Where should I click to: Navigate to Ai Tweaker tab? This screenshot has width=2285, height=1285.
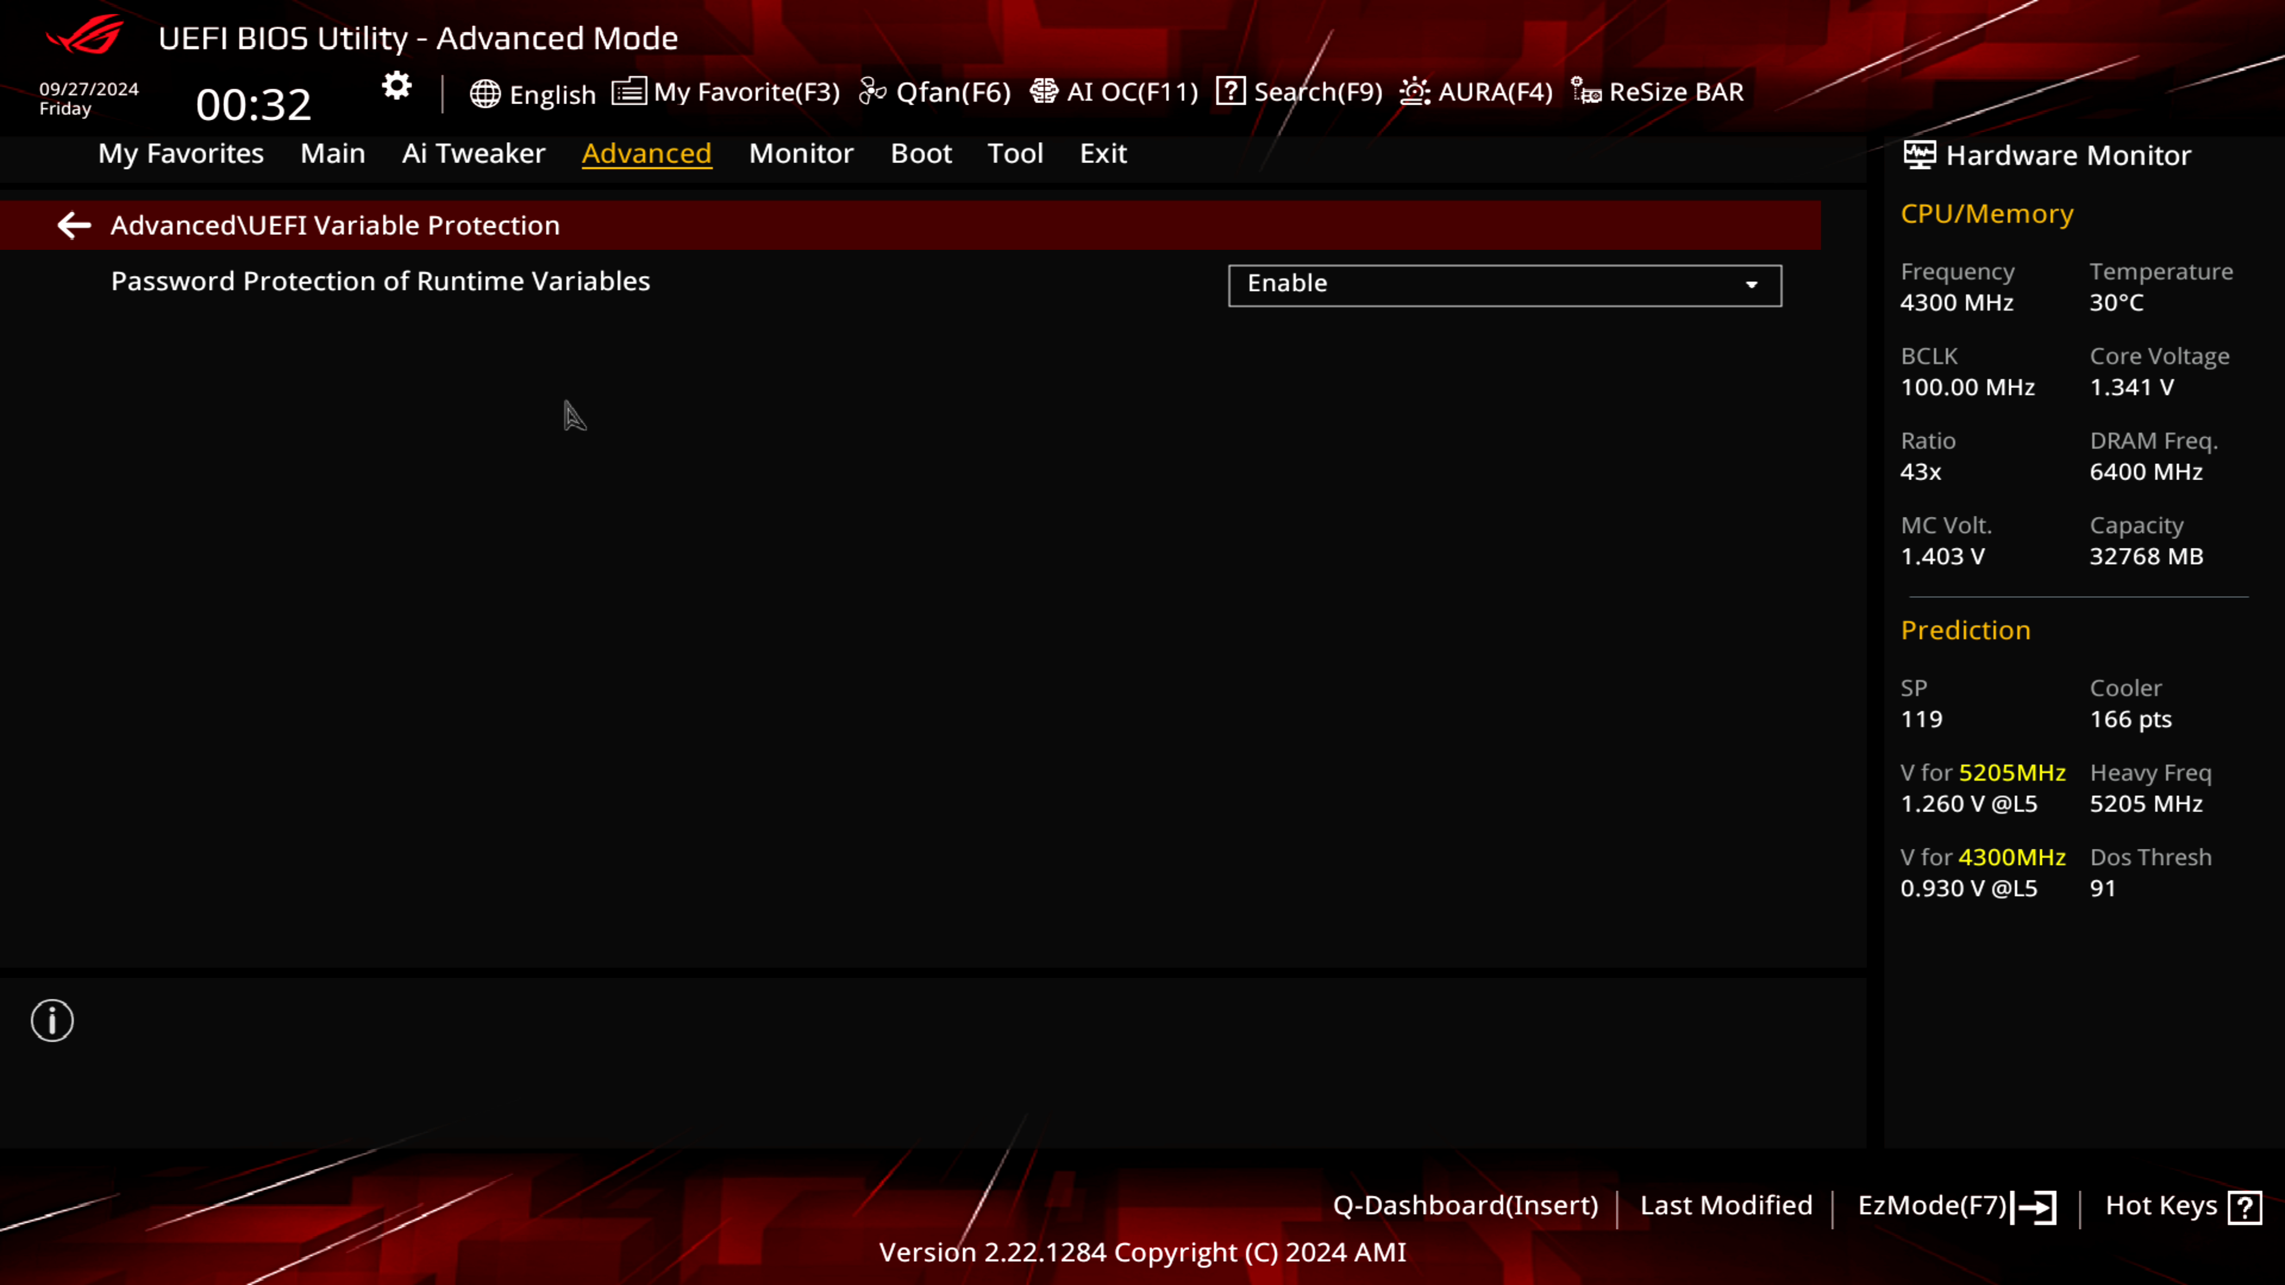point(474,152)
